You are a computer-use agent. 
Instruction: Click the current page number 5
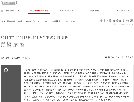coord(133,57)
